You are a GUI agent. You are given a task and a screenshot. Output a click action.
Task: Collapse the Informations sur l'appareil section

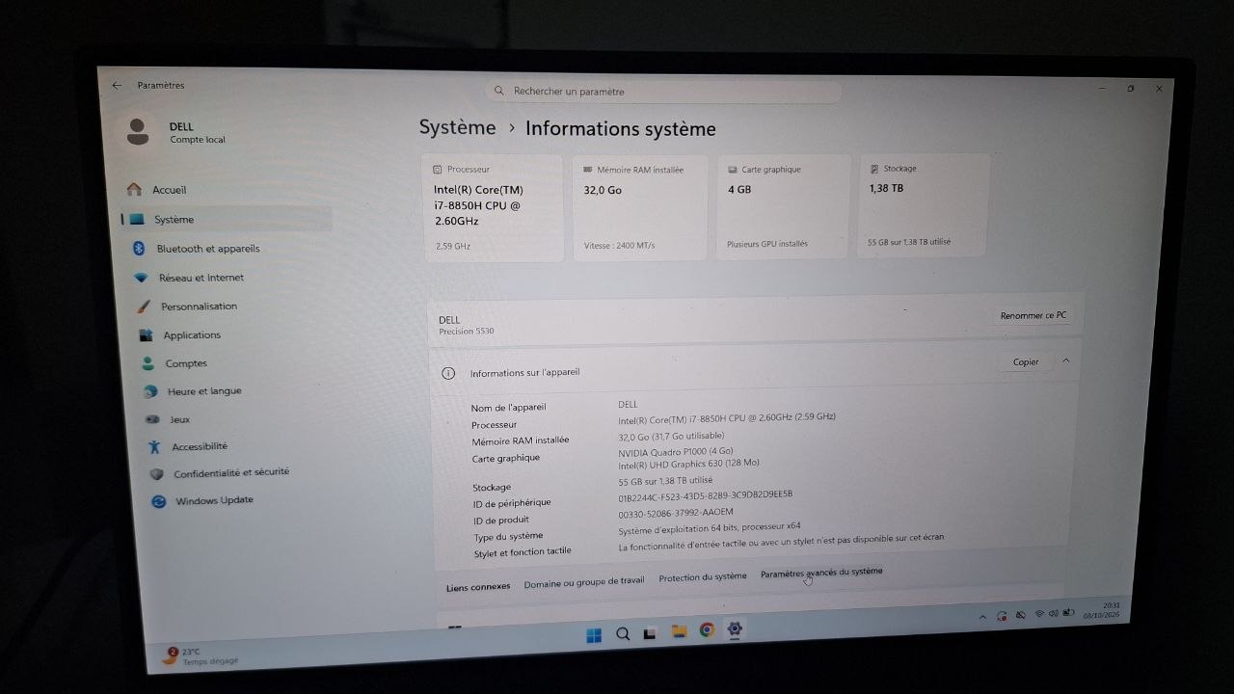1065,360
